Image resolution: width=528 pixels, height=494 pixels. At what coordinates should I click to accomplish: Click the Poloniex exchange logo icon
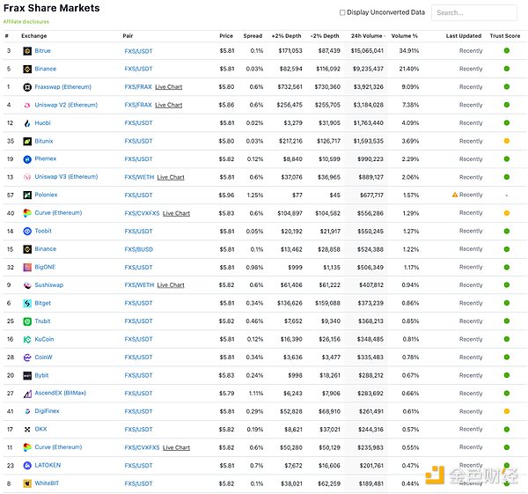pos(27,195)
